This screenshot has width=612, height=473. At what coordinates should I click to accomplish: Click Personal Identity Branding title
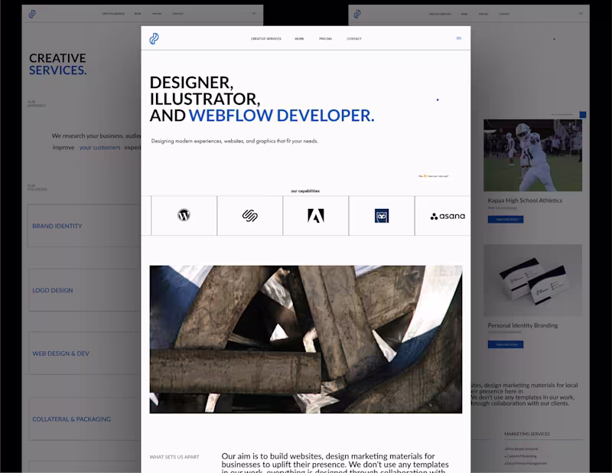522,325
